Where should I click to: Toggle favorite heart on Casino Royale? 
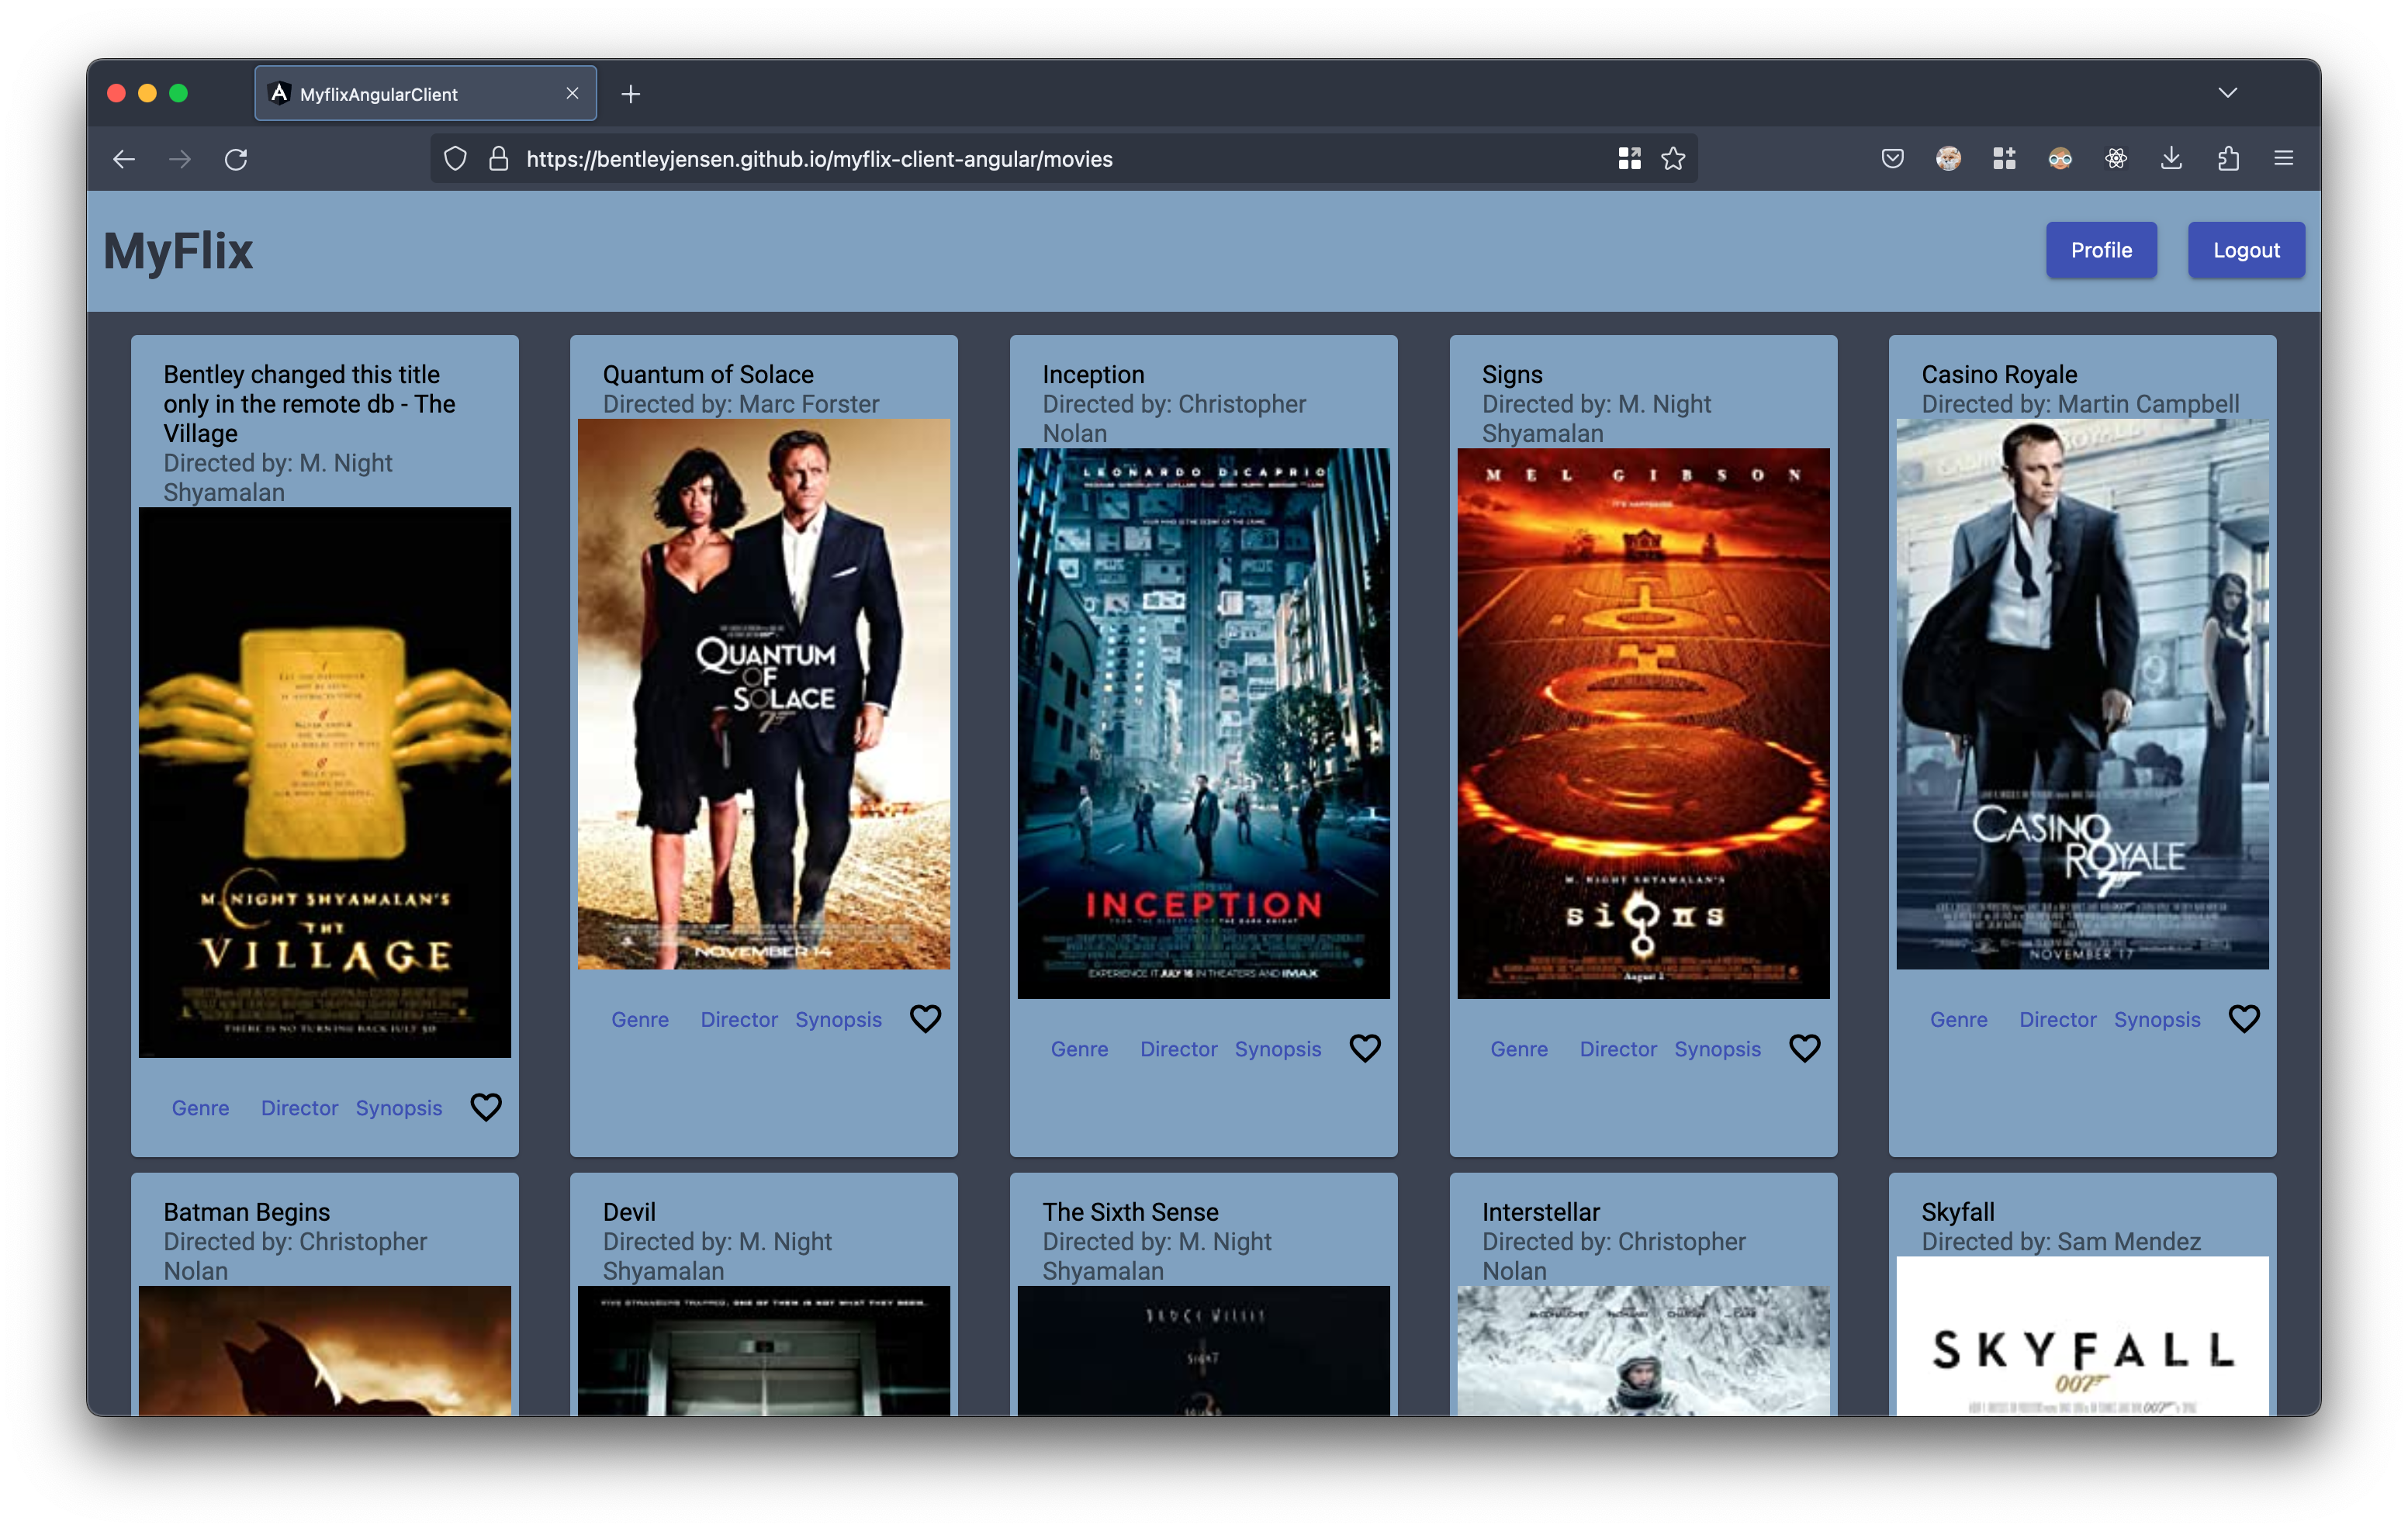pos(2243,1019)
